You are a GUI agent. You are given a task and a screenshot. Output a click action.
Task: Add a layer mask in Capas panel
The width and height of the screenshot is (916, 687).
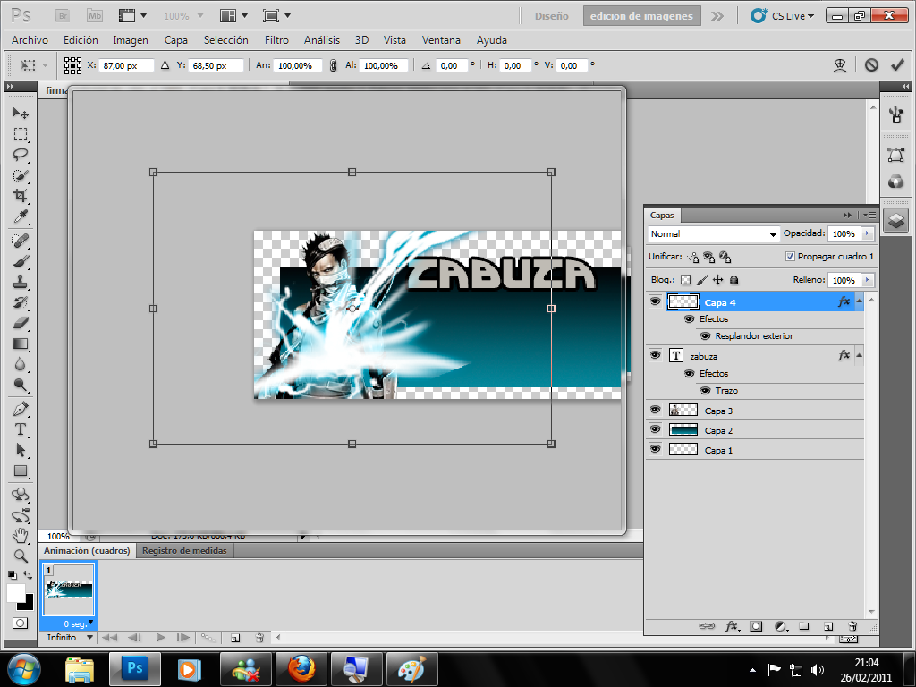[x=756, y=626]
